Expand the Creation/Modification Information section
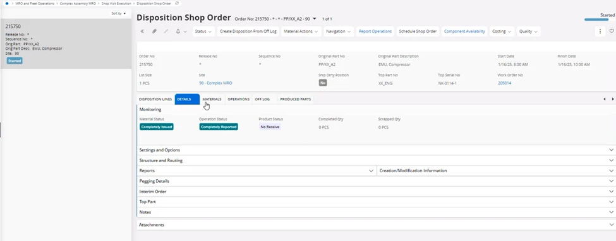 496,171
